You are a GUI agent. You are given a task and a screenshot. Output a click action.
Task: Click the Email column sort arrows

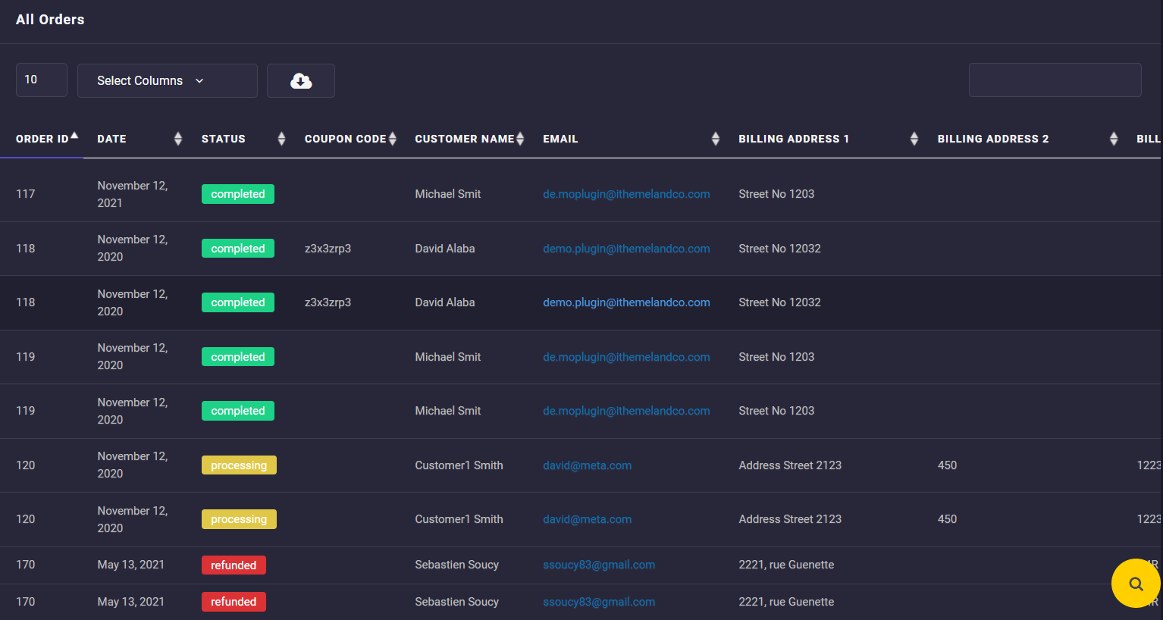click(x=715, y=139)
